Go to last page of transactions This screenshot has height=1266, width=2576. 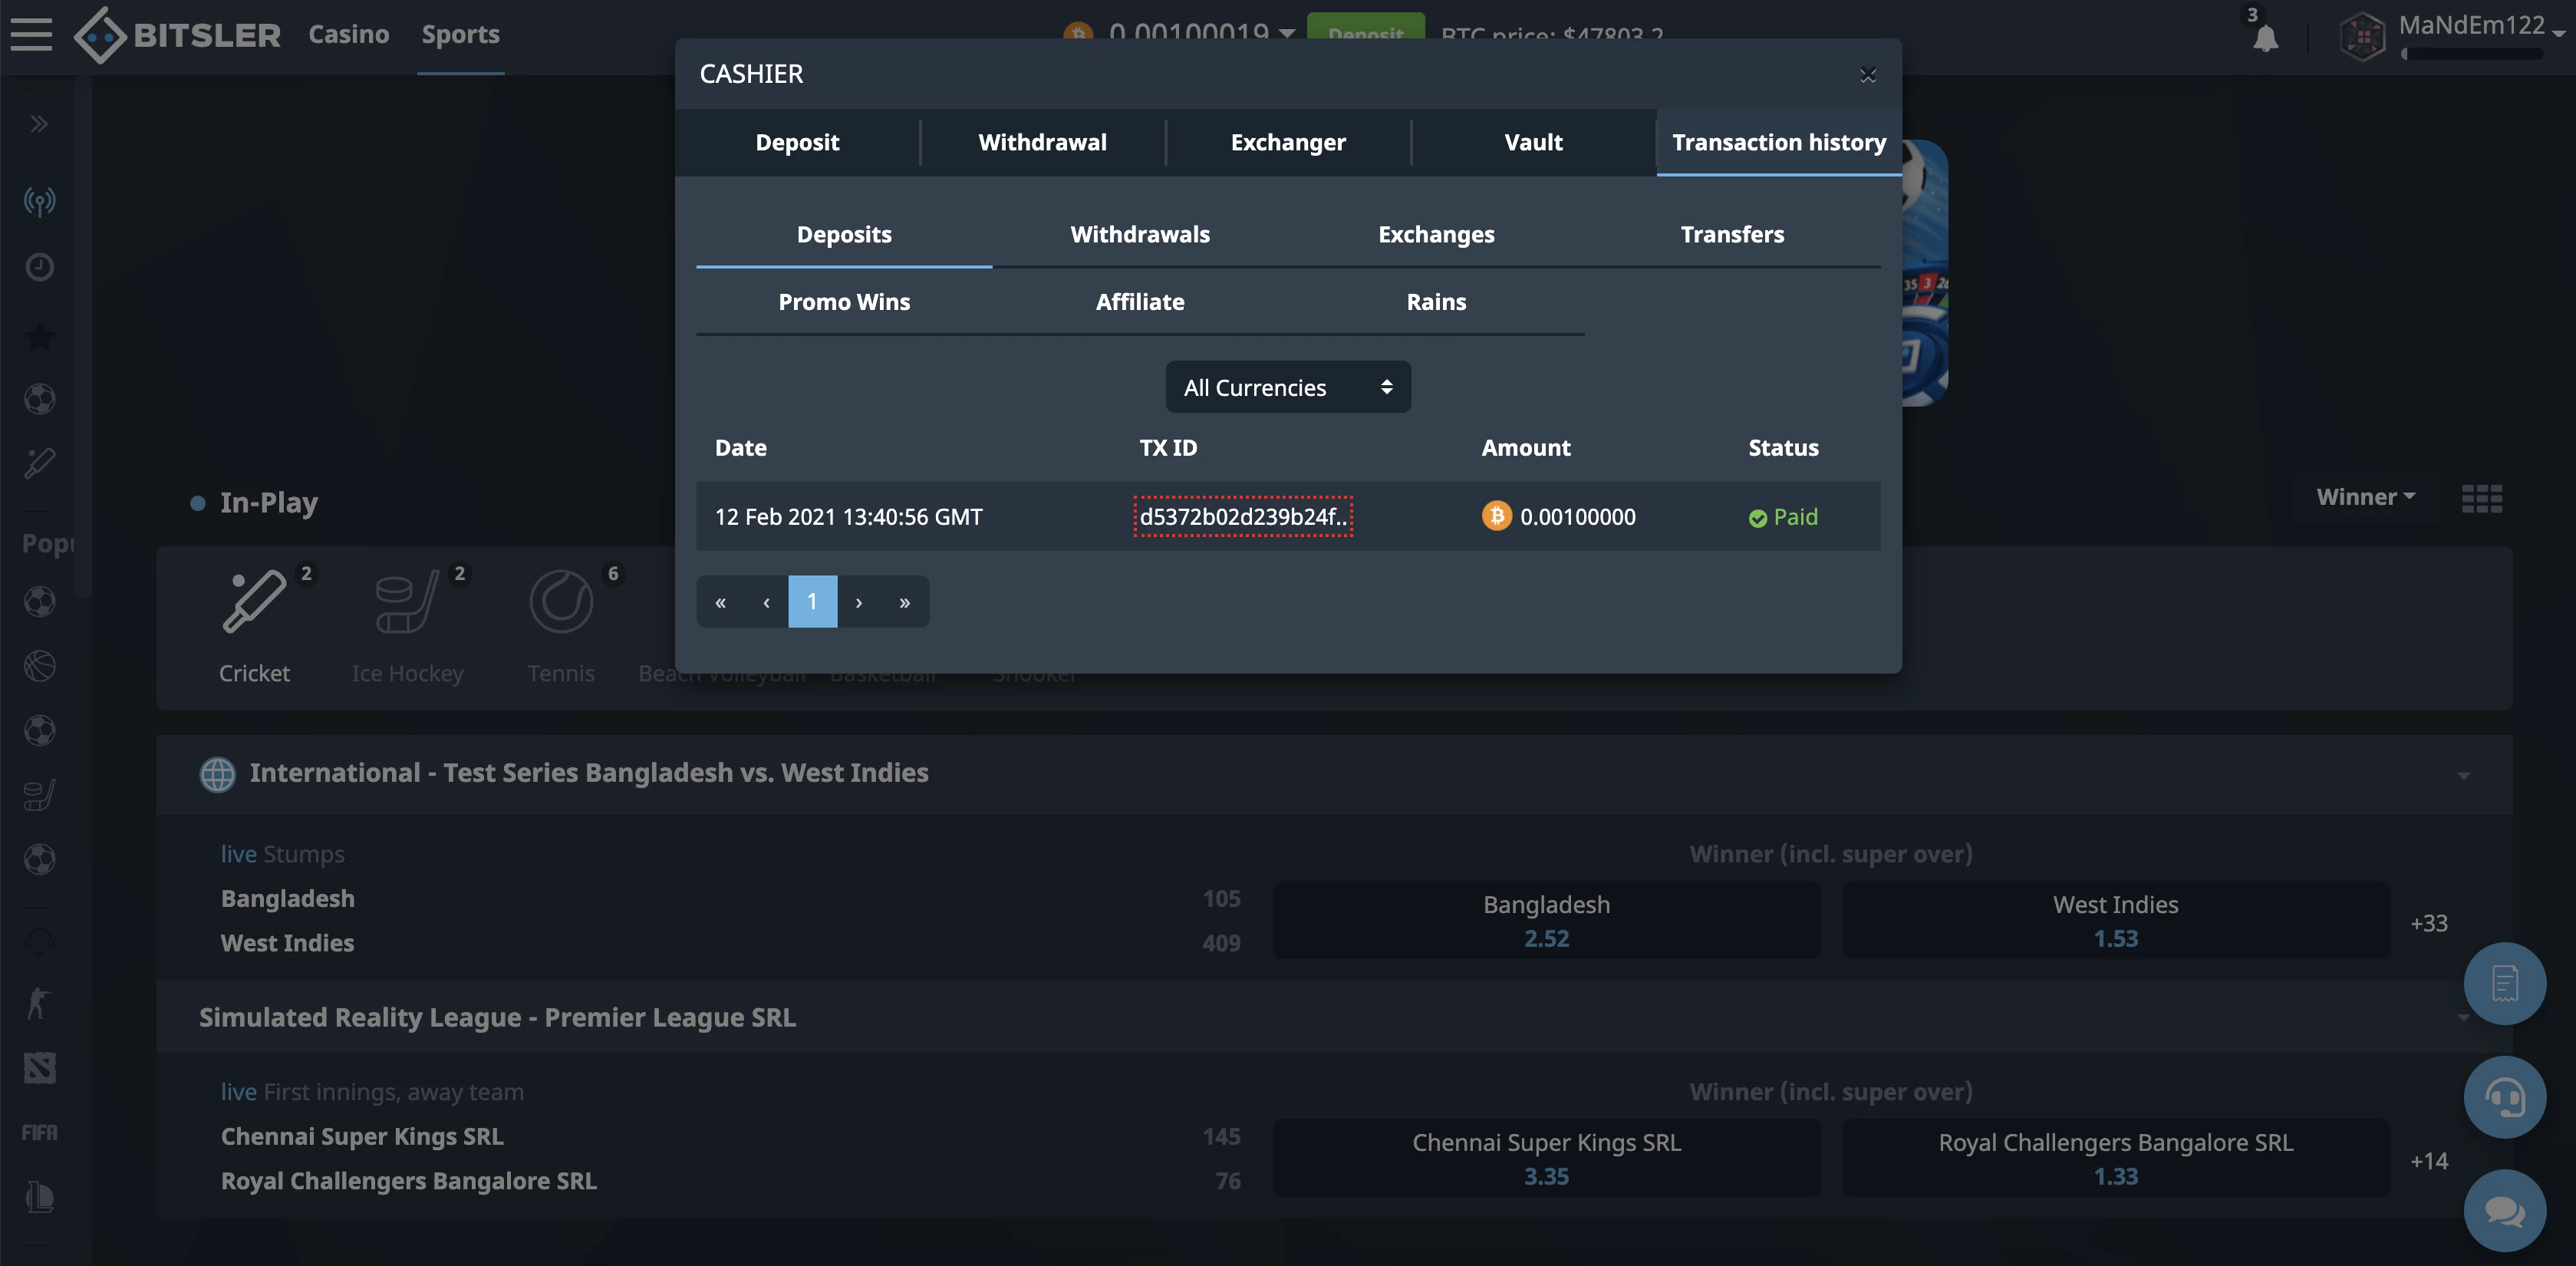pyautogui.click(x=905, y=602)
